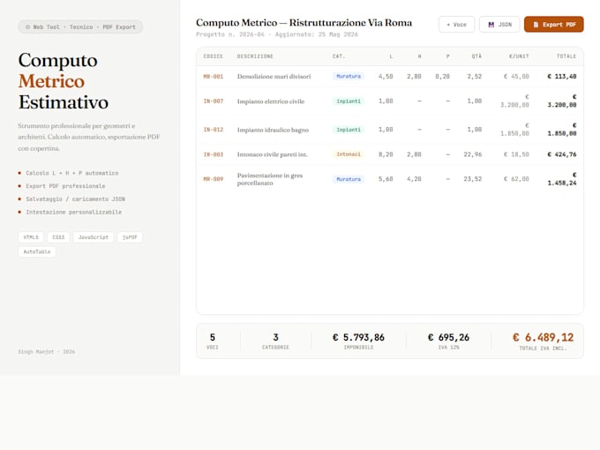This screenshot has width=600, height=450.
Task: Select the jsPDF tag
Action: (x=130, y=237)
